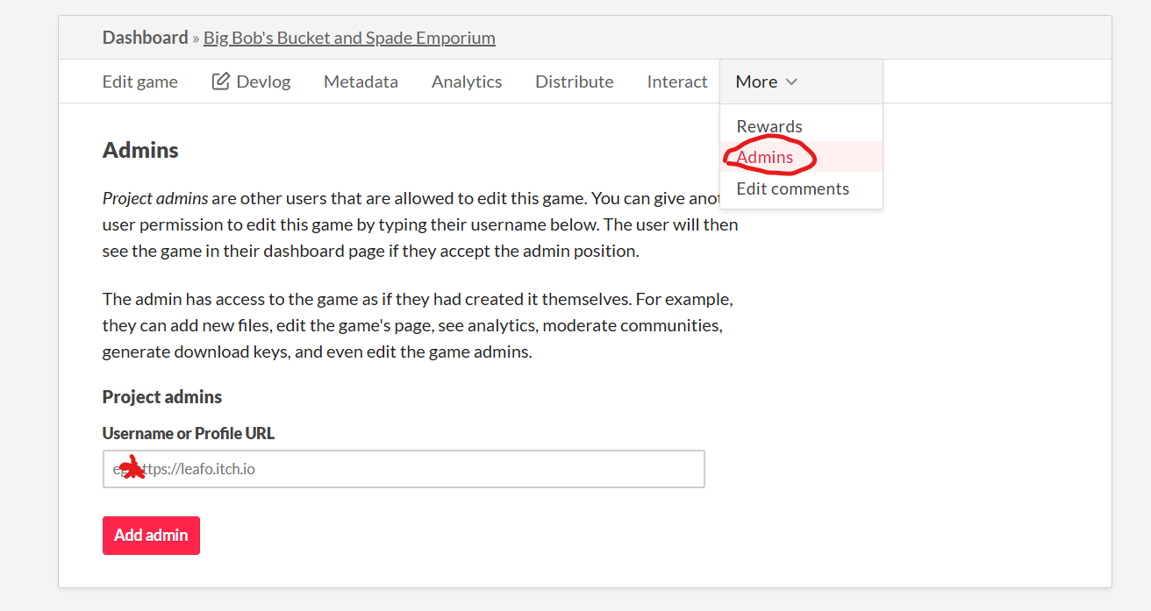Click the Devlog pencil edit icon
Screen dimensions: 1151x611
(x=221, y=82)
